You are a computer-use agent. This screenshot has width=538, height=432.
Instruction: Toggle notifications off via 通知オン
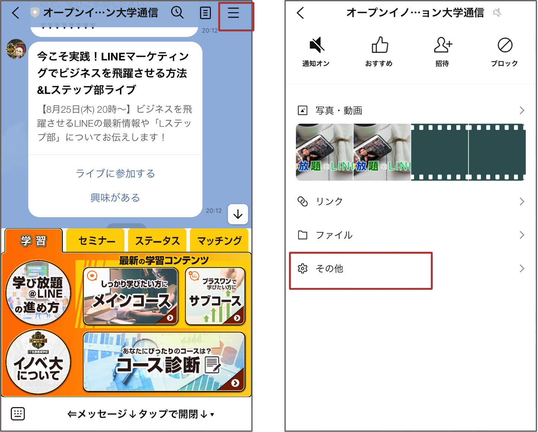click(x=316, y=45)
